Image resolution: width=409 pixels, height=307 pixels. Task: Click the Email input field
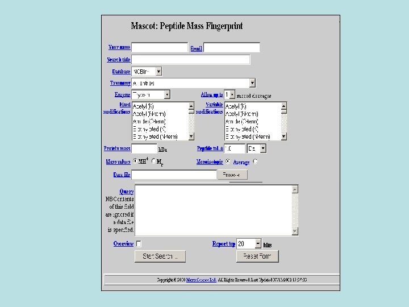(232, 47)
